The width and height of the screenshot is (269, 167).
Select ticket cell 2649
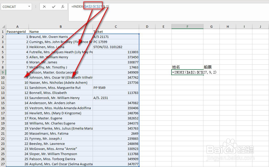coord(116,133)
